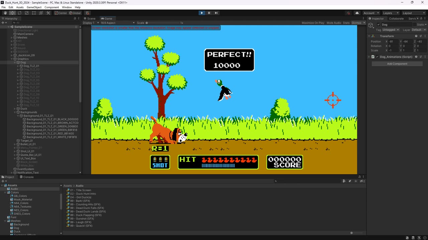Expand the Dog_Animations script component
This screenshot has width=428, height=240.
(369, 57)
